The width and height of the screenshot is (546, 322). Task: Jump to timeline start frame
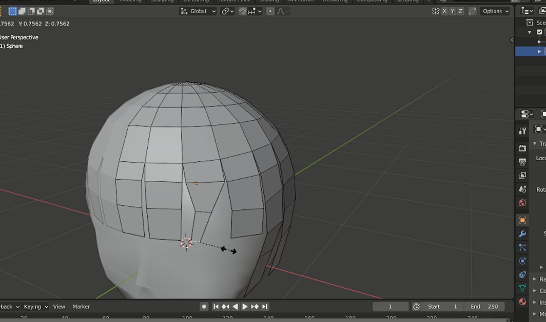pos(216,306)
